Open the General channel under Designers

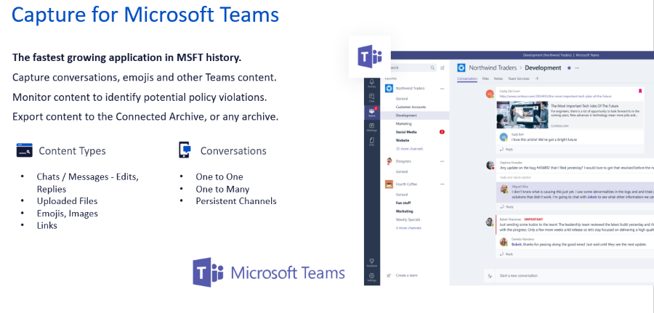pos(402,171)
